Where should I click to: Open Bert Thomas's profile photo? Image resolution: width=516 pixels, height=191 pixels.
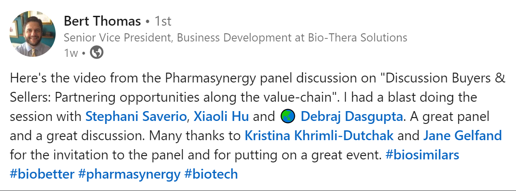click(33, 34)
